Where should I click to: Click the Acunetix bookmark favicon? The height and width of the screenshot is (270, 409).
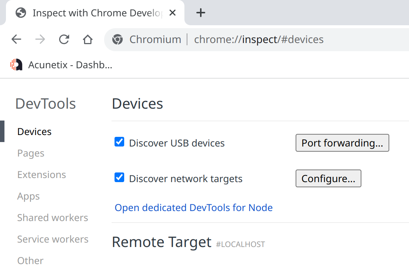[16, 65]
